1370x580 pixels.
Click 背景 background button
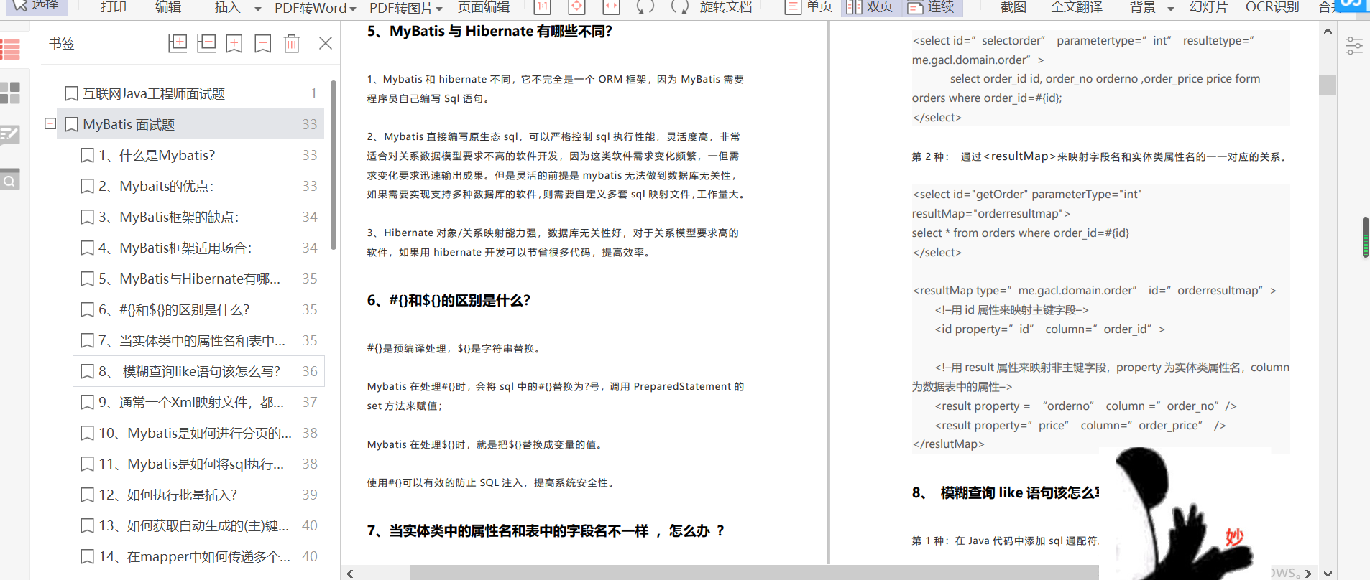[1143, 7]
